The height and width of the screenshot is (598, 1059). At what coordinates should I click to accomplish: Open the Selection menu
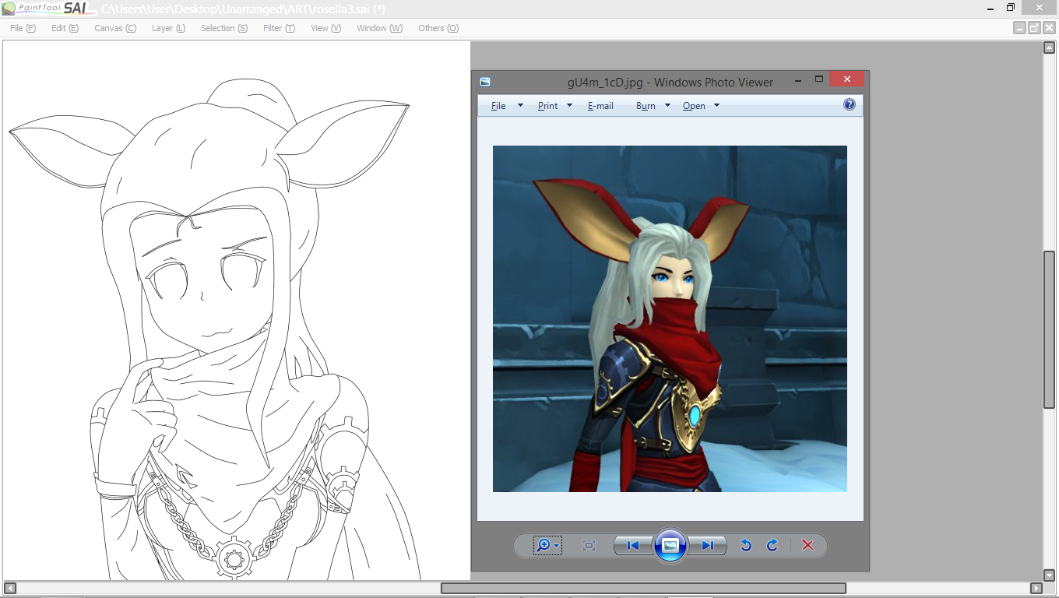coord(224,28)
